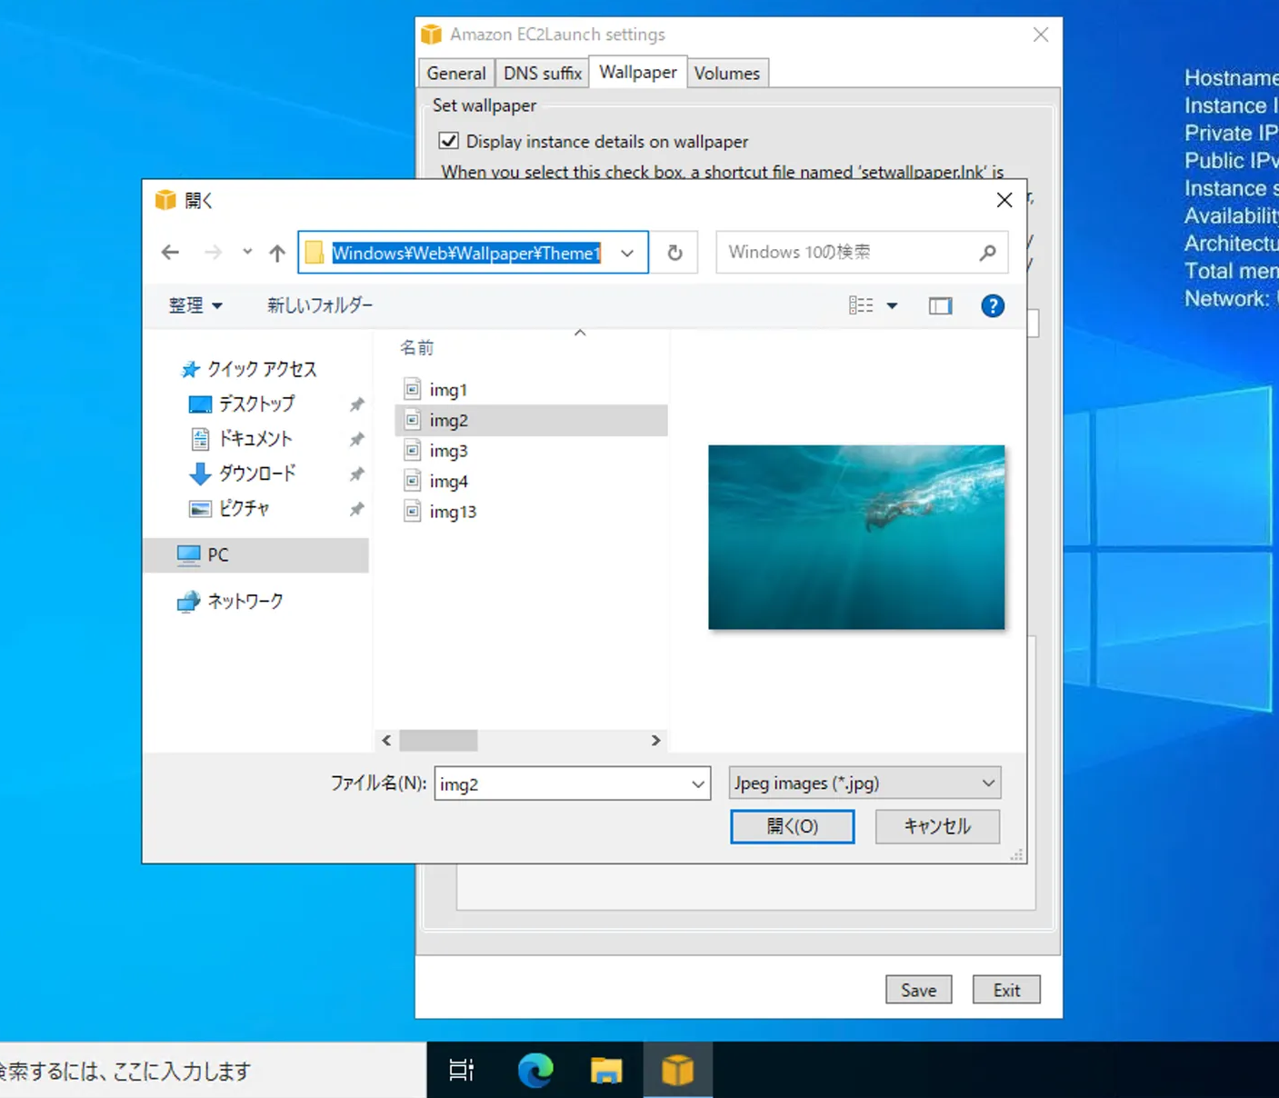The width and height of the screenshot is (1279, 1098).
Task: Close the Amazon EC2Launch settings window
Action: (x=1041, y=35)
